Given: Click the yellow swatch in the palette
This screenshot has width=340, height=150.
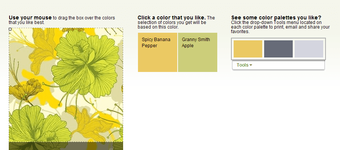Looking at the screenshot, I should pos(248,49).
